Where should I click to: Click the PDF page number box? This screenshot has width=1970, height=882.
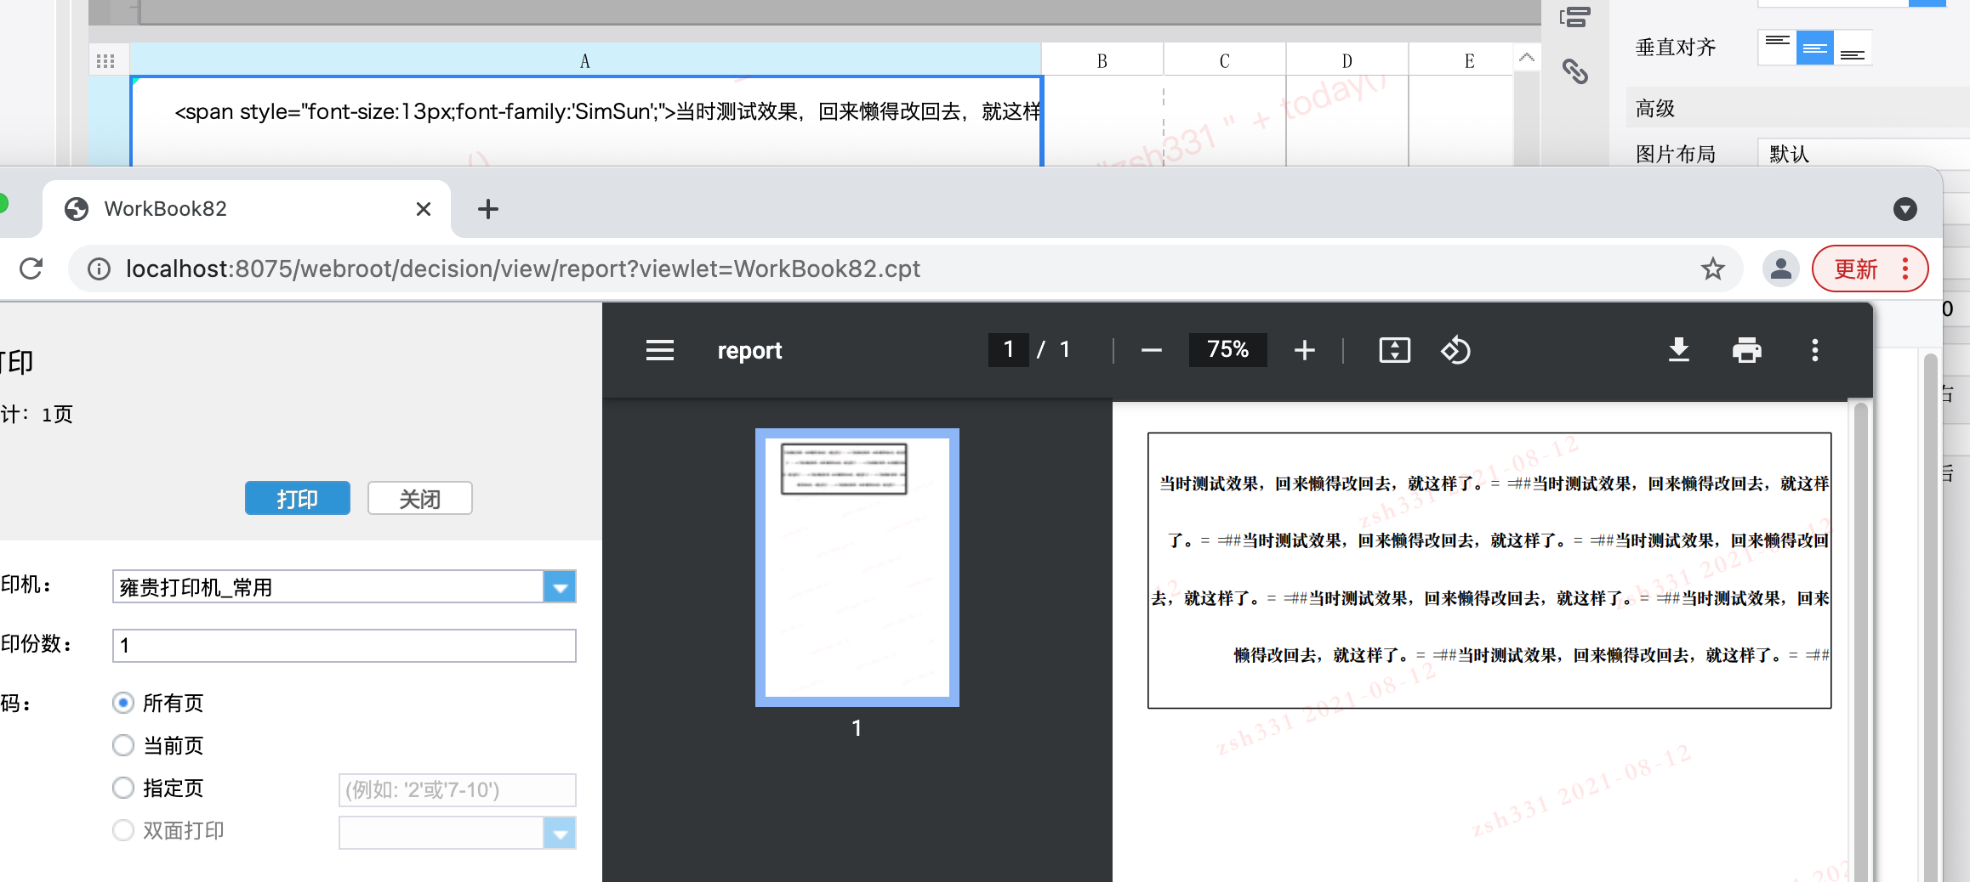(1009, 350)
